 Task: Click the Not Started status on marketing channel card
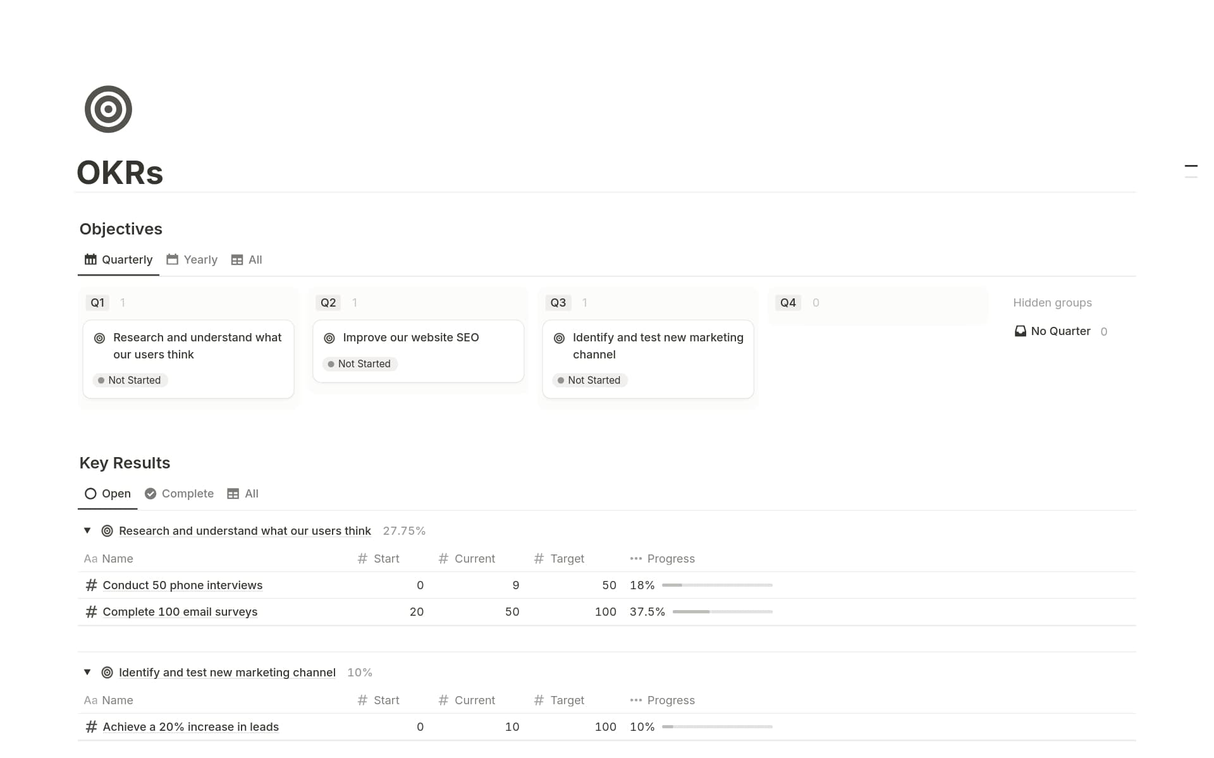click(589, 381)
